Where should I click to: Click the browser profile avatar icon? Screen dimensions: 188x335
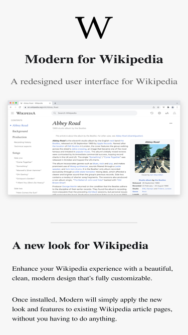click(x=172, y=107)
